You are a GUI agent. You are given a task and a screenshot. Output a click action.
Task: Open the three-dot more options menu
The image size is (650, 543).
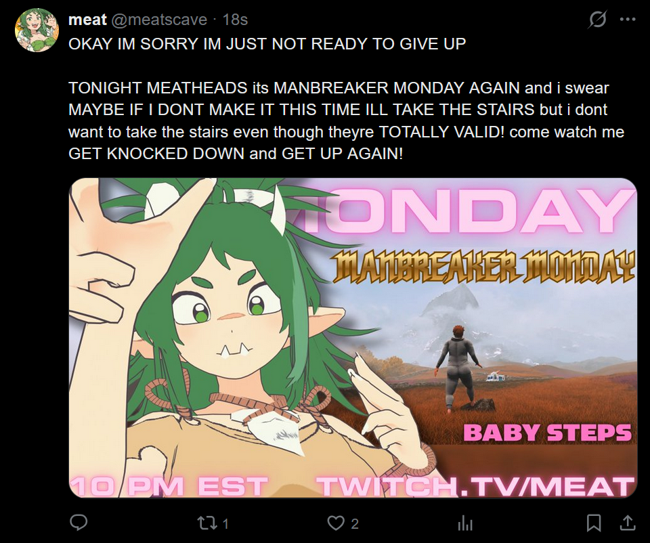(628, 19)
